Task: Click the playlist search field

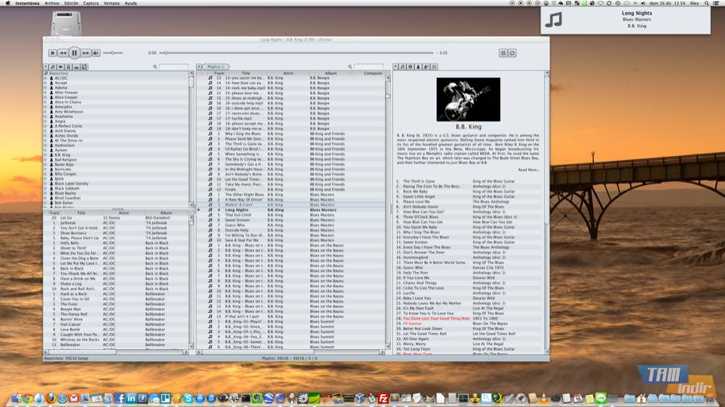Action: (x=369, y=67)
